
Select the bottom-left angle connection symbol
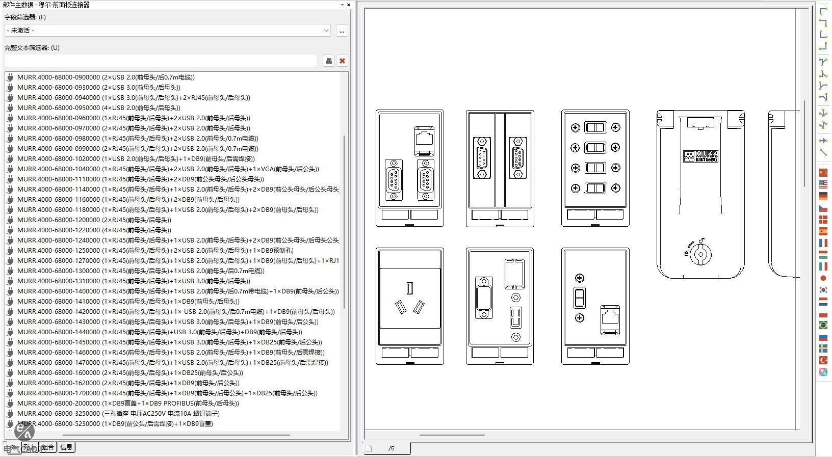(823, 35)
